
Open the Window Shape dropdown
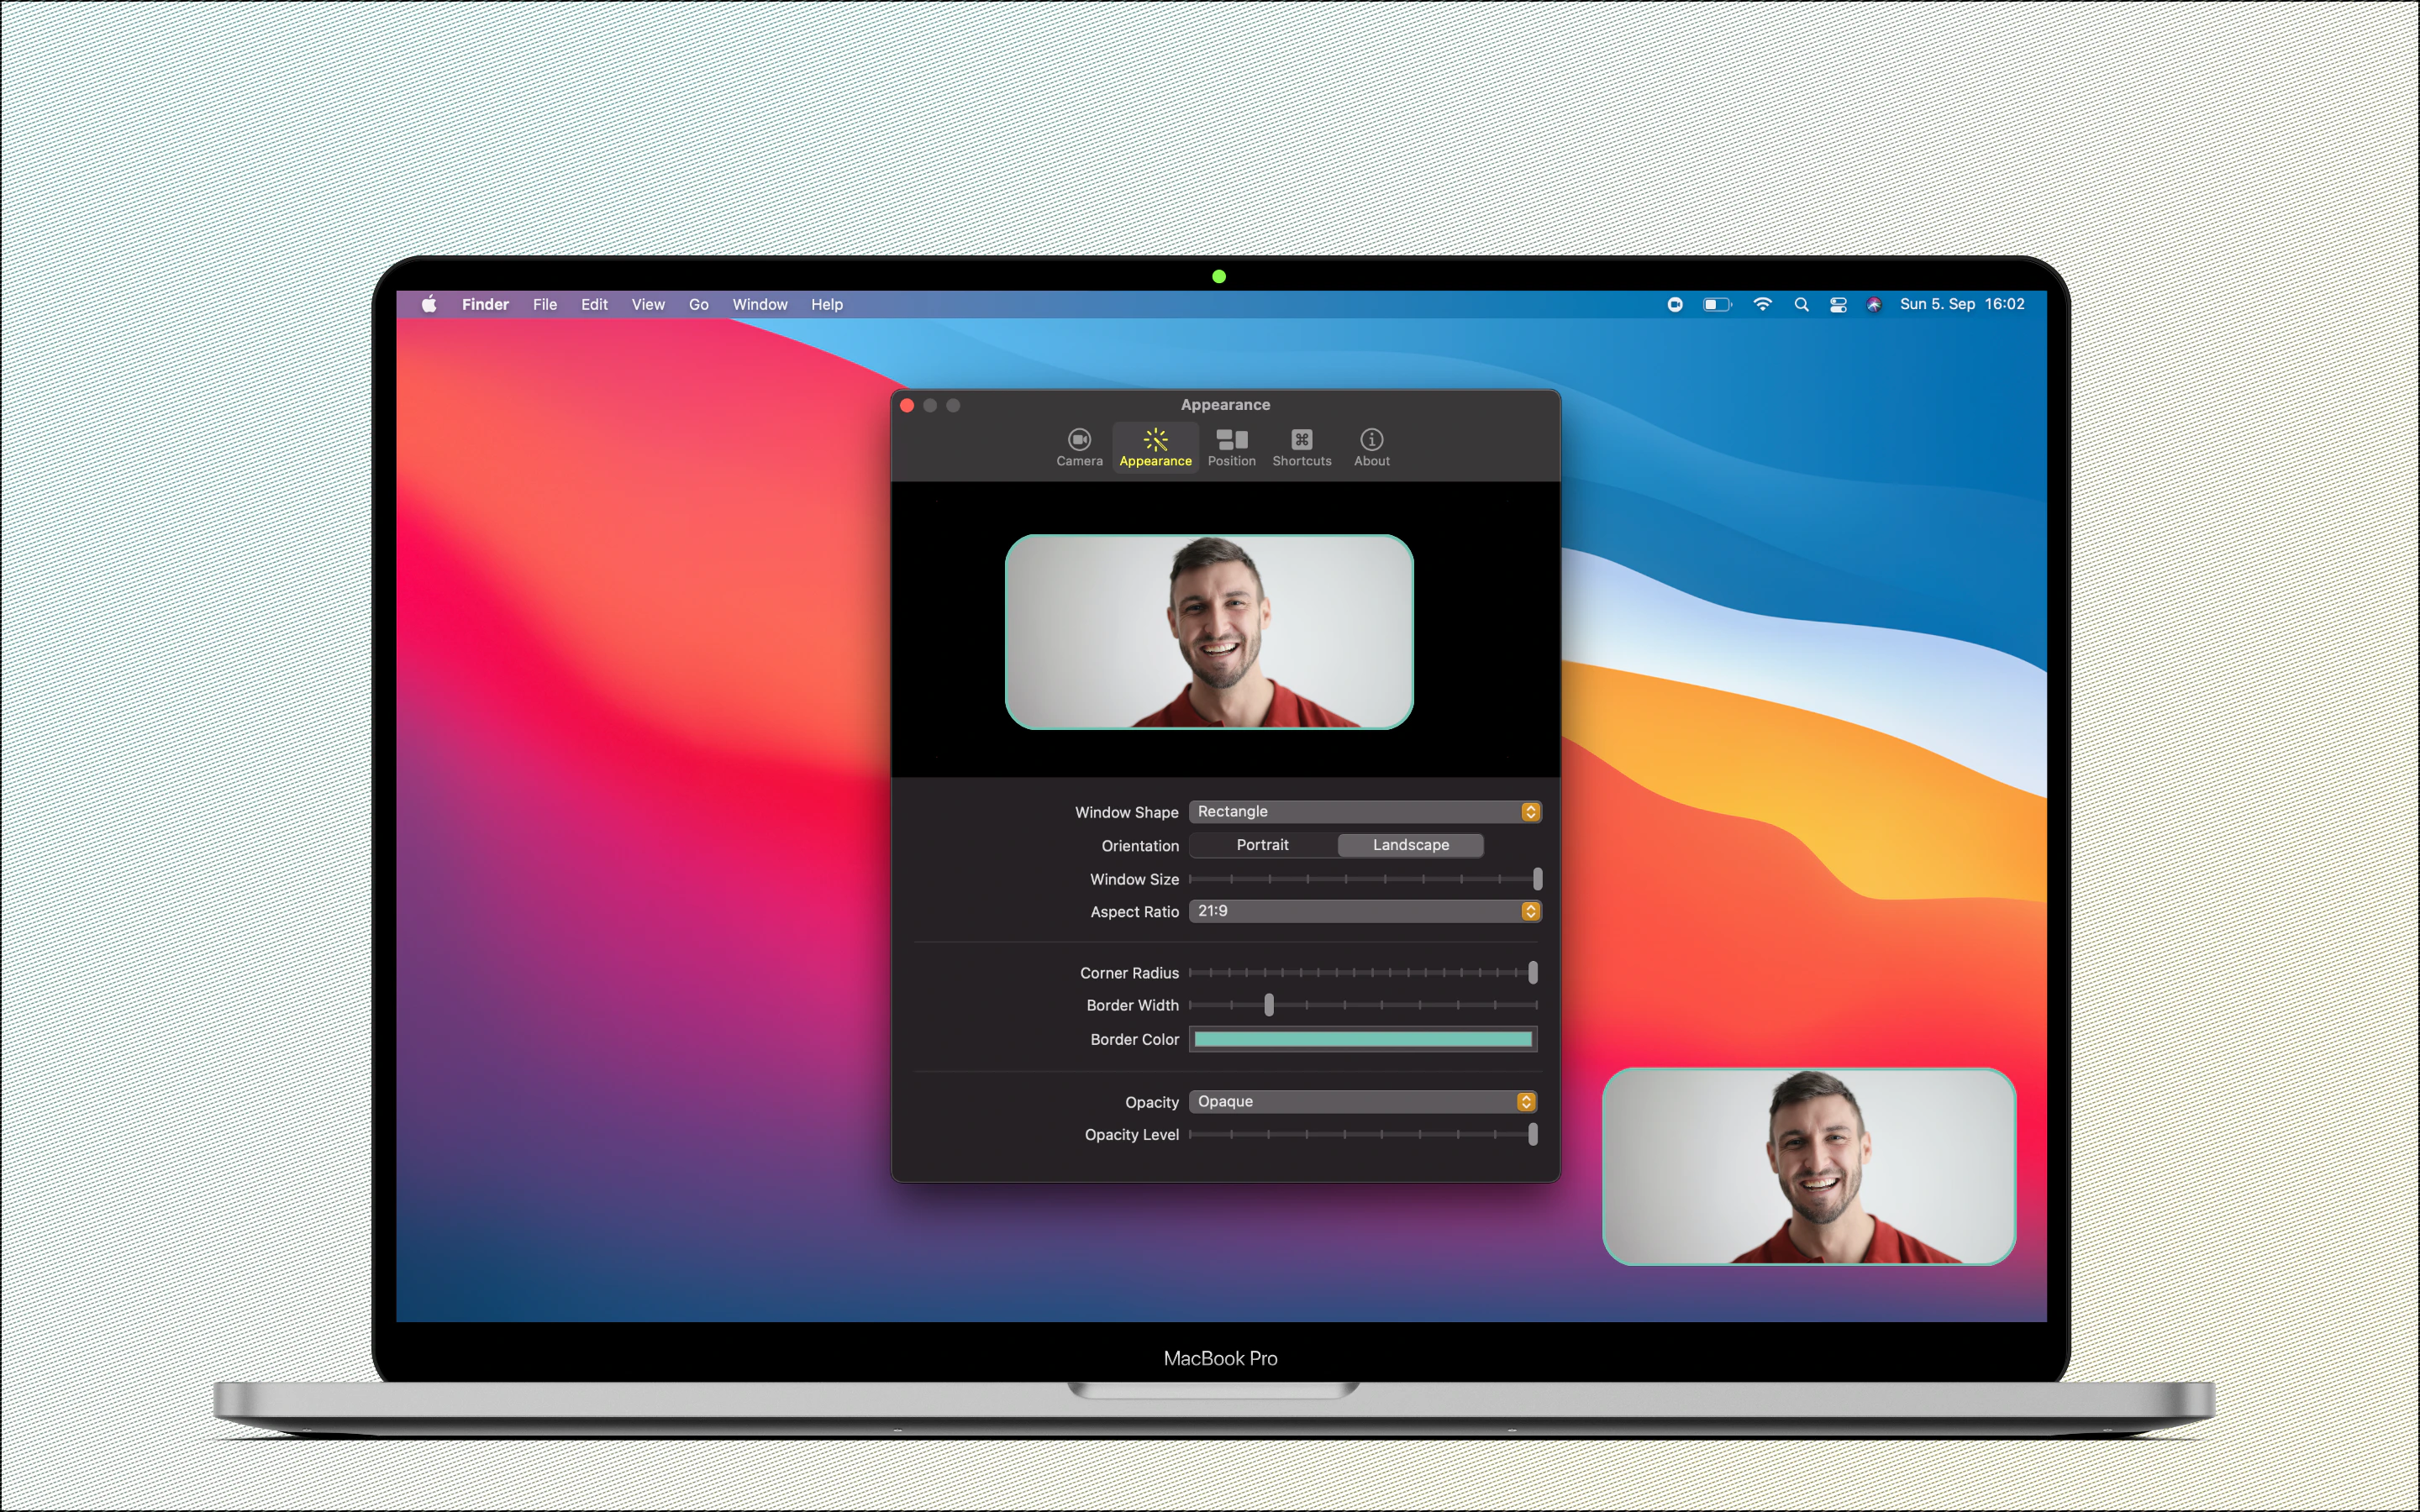coord(1365,811)
